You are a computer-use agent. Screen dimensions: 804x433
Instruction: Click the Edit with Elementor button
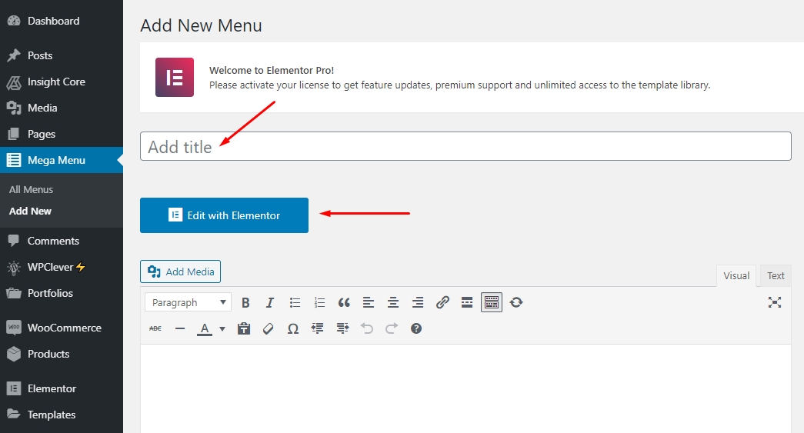pyautogui.click(x=224, y=215)
